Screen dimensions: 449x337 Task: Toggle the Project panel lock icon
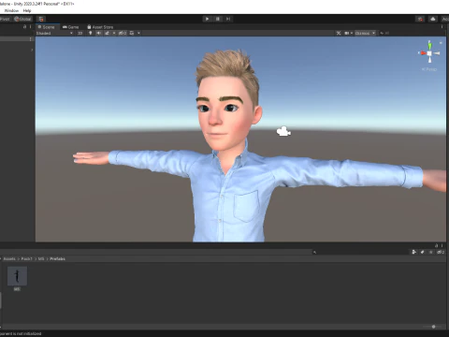coord(437,245)
